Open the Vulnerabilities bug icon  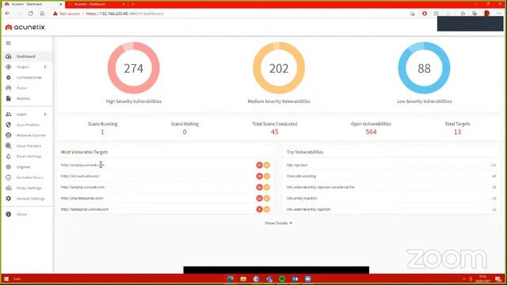point(9,78)
